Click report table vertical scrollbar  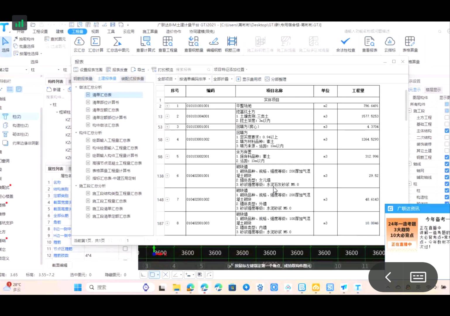[406, 105]
